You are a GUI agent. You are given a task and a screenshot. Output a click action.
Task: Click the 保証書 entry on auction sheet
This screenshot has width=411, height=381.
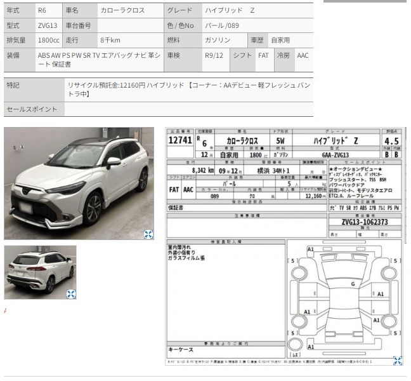pyautogui.click(x=176, y=208)
